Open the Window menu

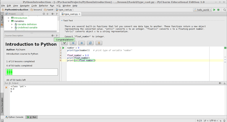click(x=67, y=6)
